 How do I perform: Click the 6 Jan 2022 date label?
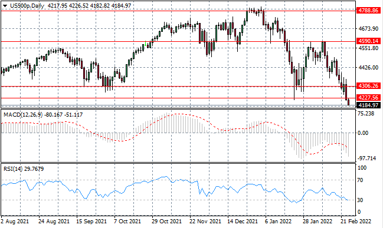pos(278,222)
